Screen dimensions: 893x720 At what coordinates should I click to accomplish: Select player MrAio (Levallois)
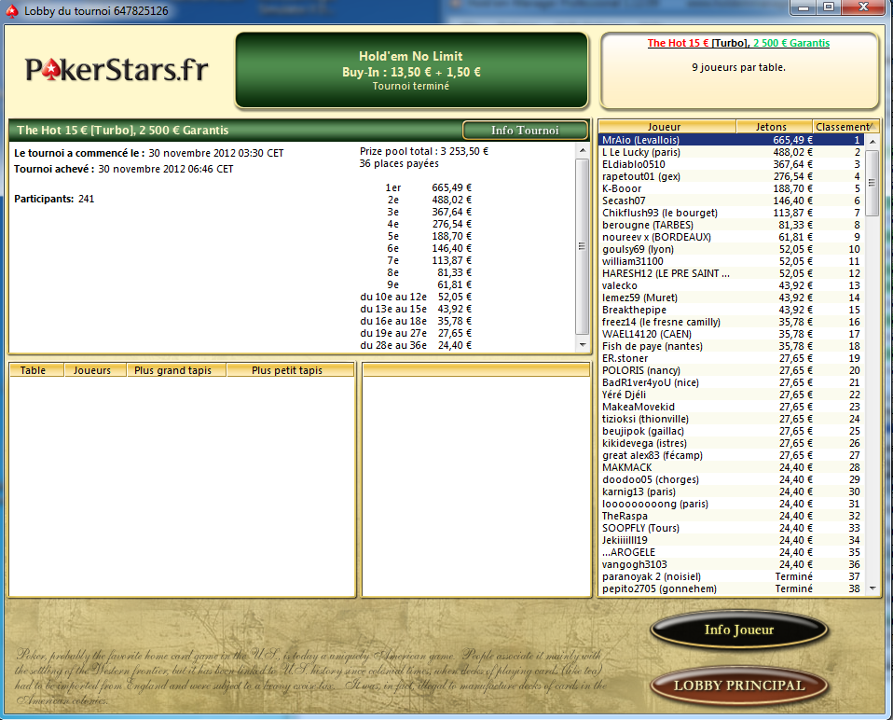coord(732,140)
